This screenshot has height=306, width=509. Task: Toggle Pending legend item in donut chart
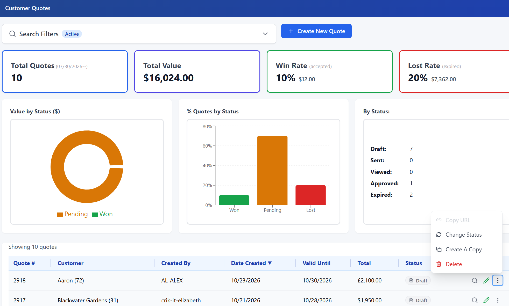(x=72, y=214)
